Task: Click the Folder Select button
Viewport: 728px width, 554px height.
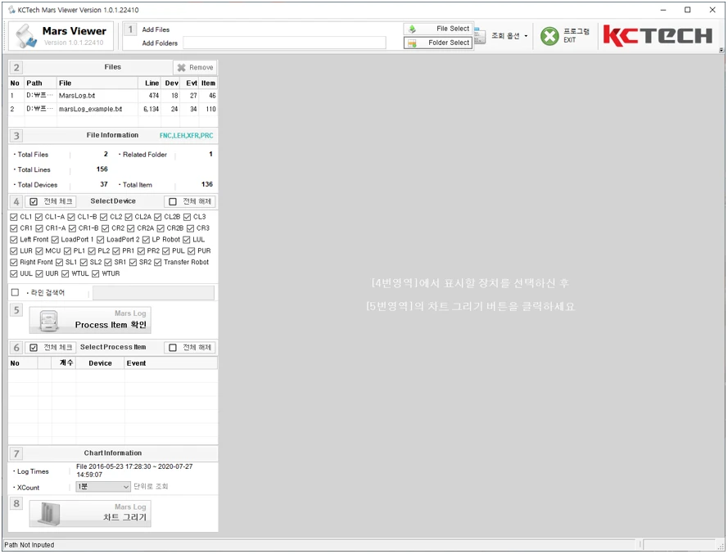Action: pos(438,43)
